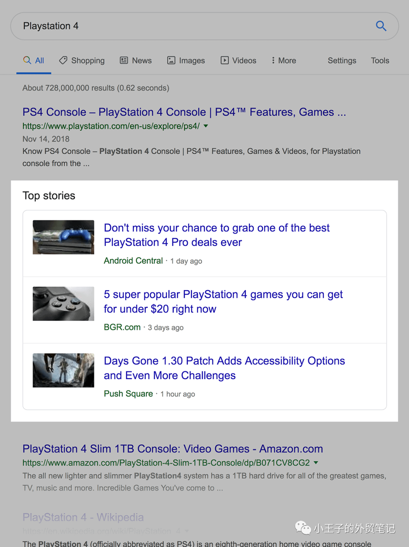Expand dropdown arrow beside playstation.com URL
409x547 pixels.
206,126
